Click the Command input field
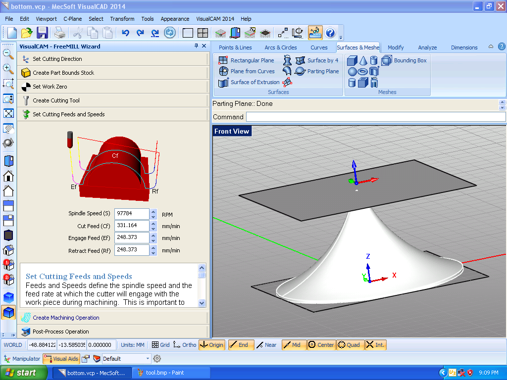This screenshot has width=507, height=380. tap(375, 117)
